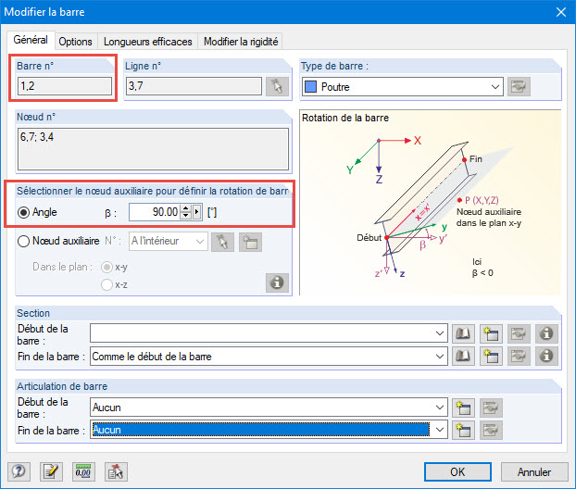
Task: Choose the x-z plane radio button
Action: [106, 284]
